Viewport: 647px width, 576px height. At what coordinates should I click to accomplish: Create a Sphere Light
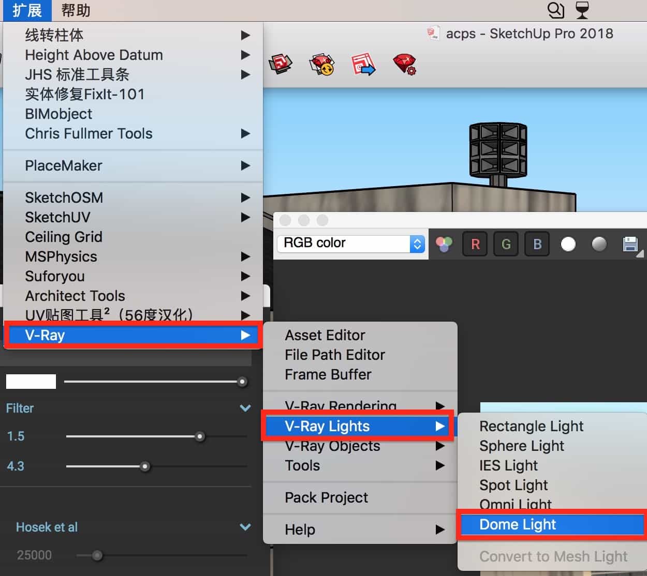[x=552, y=446]
